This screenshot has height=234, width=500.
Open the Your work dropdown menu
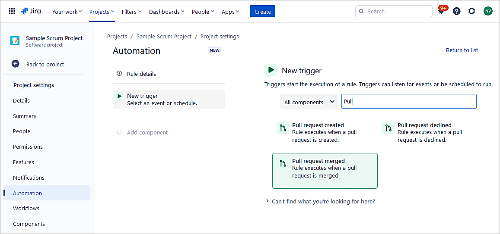click(67, 12)
